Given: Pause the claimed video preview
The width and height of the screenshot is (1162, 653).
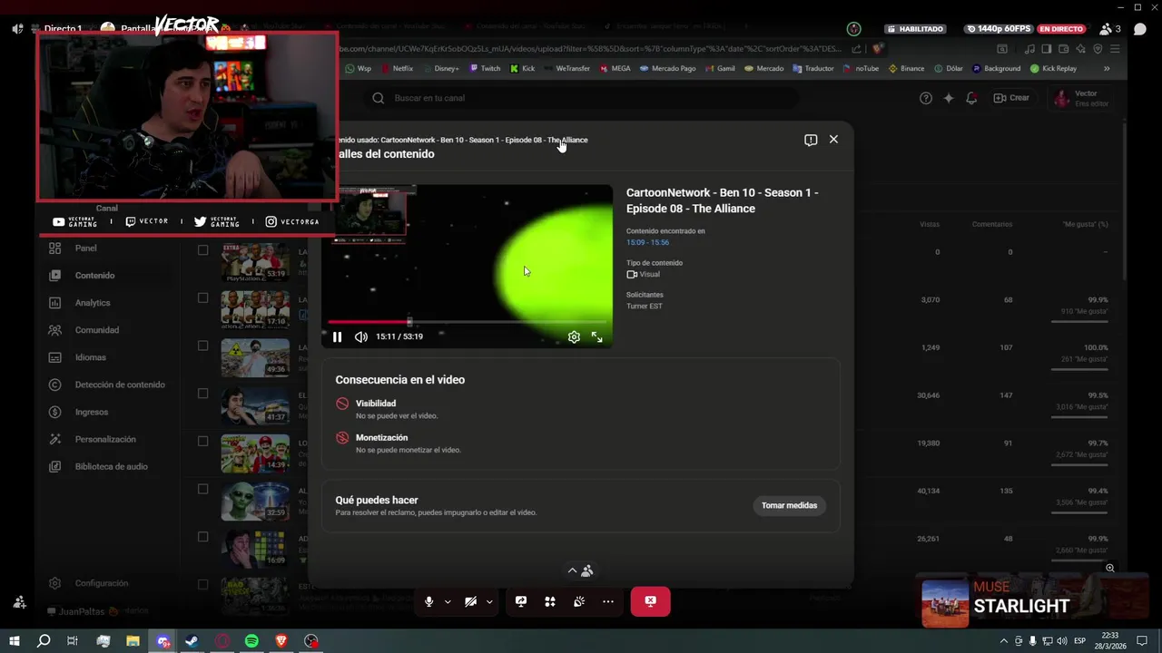Looking at the screenshot, I should coord(337,336).
